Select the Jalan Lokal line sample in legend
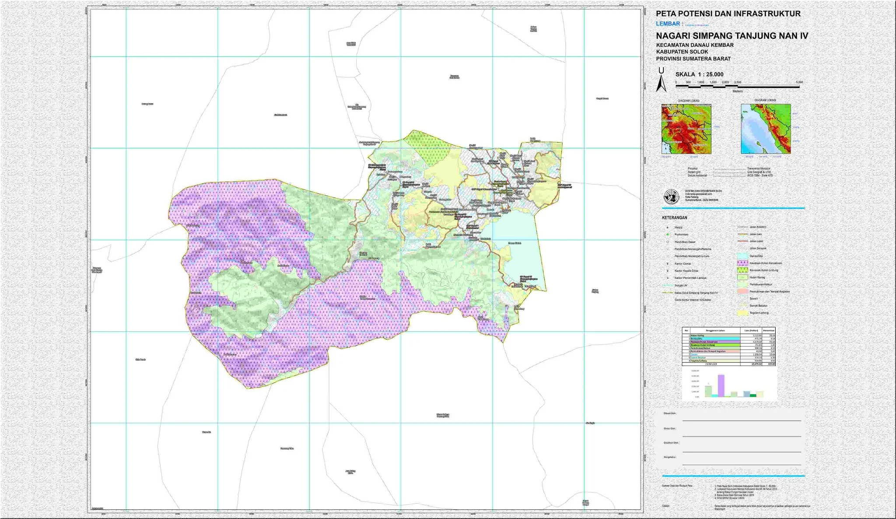 [x=743, y=241]
